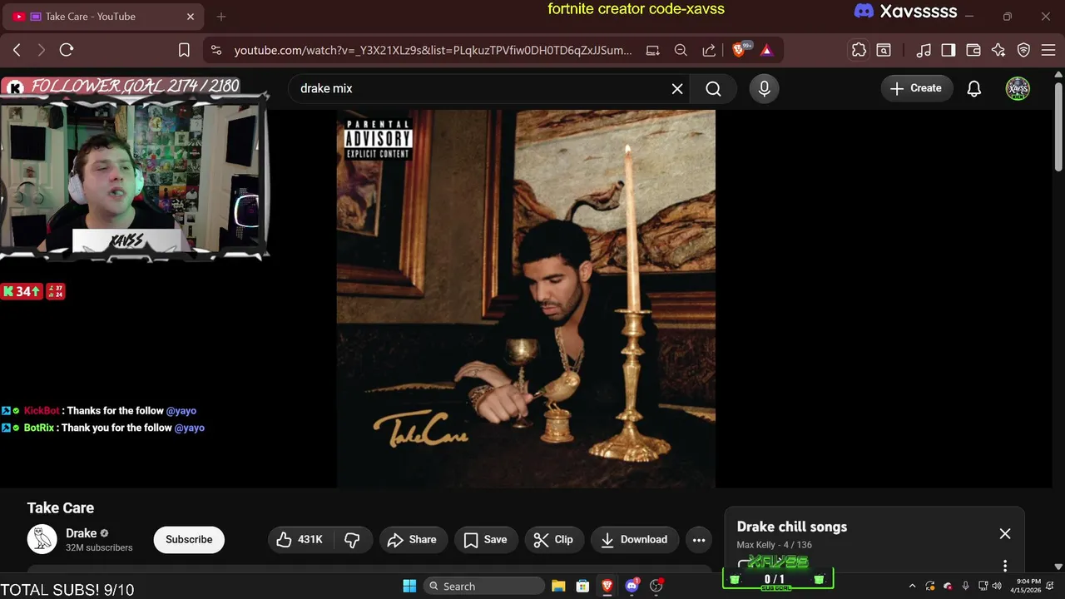
Task: Open the Windows Start menu
Action: tap(409, 586)
